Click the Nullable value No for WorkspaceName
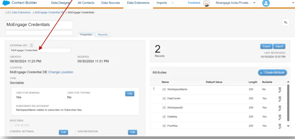 tap(264, 89)
